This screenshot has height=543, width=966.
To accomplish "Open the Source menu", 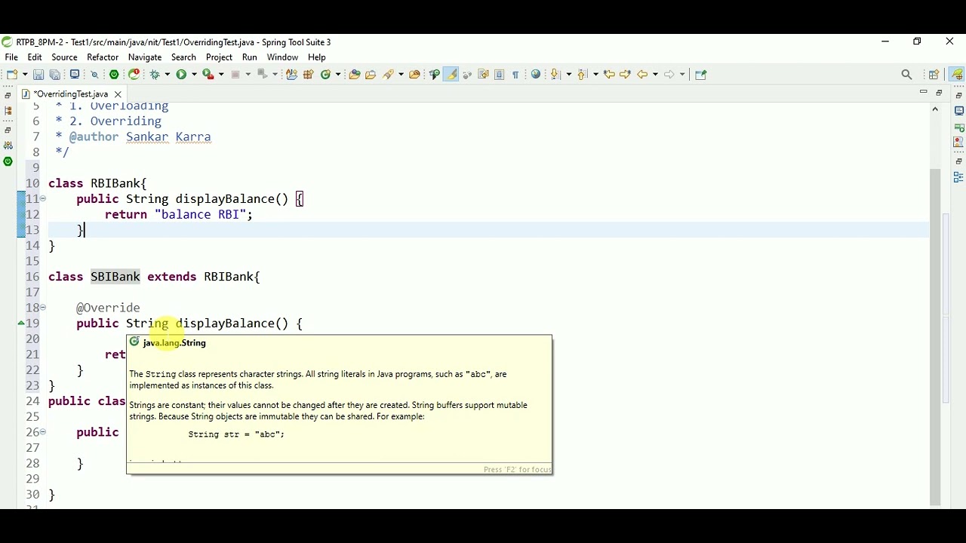I will [x=64, y=57].
